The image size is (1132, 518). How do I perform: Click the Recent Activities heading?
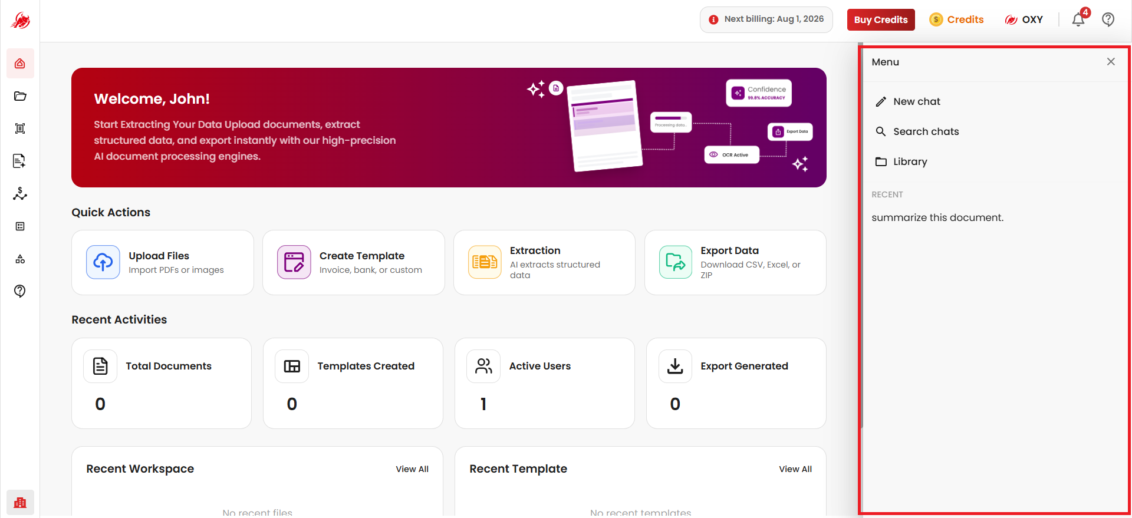(x=119, y=319)
